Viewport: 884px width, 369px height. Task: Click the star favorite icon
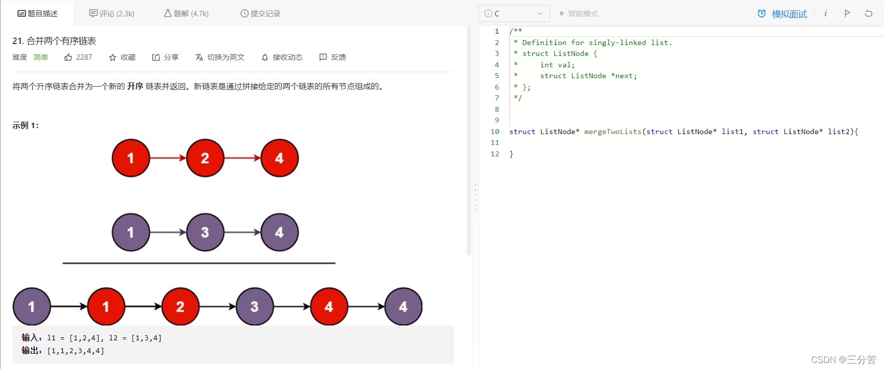[x=112, y=57]
